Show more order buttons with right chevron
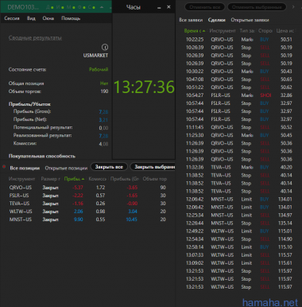 pyautogui.click(x=293, y=7)
